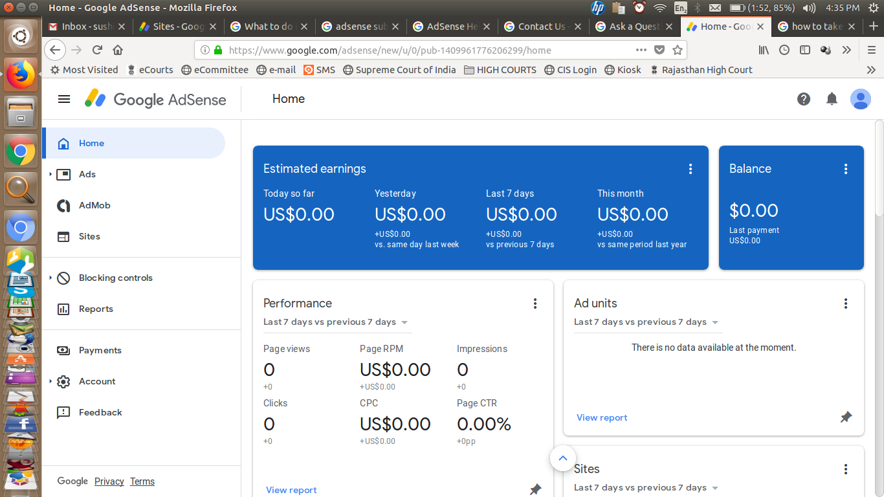884x497 pixels.
Task: Pin the Ad units card
Action: (846, 417)
